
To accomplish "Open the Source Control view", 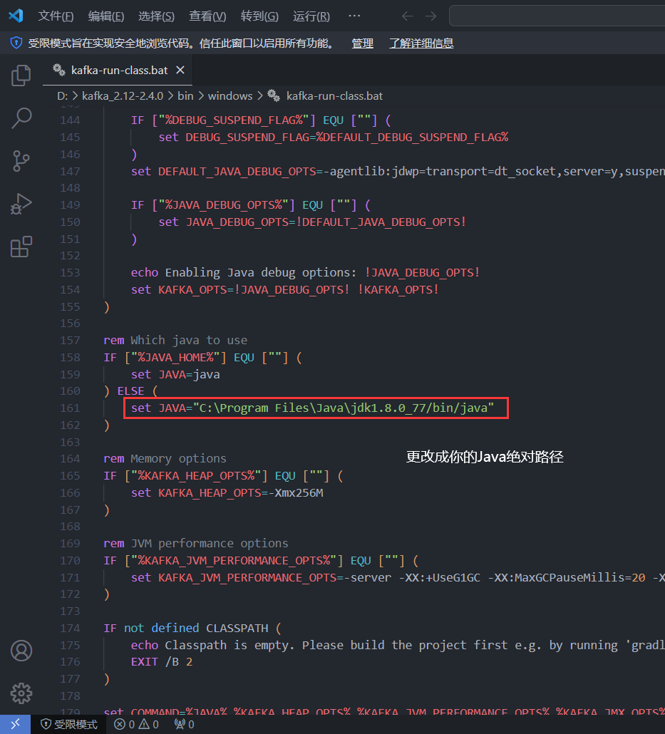I will (x=21, y=161).
